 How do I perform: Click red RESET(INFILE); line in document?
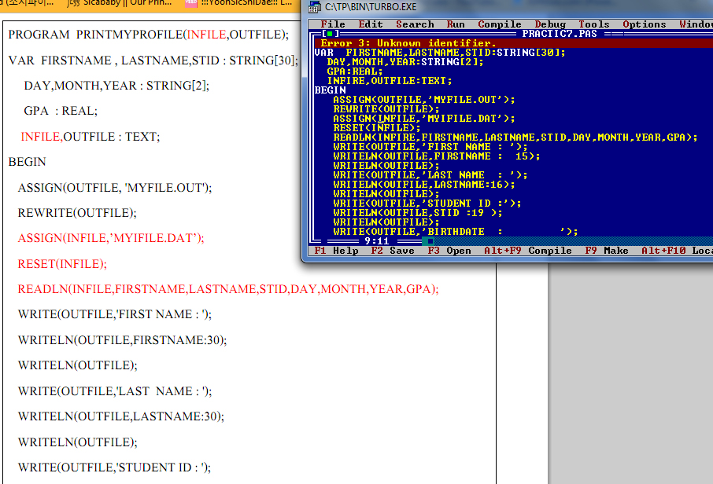(62, 264)
